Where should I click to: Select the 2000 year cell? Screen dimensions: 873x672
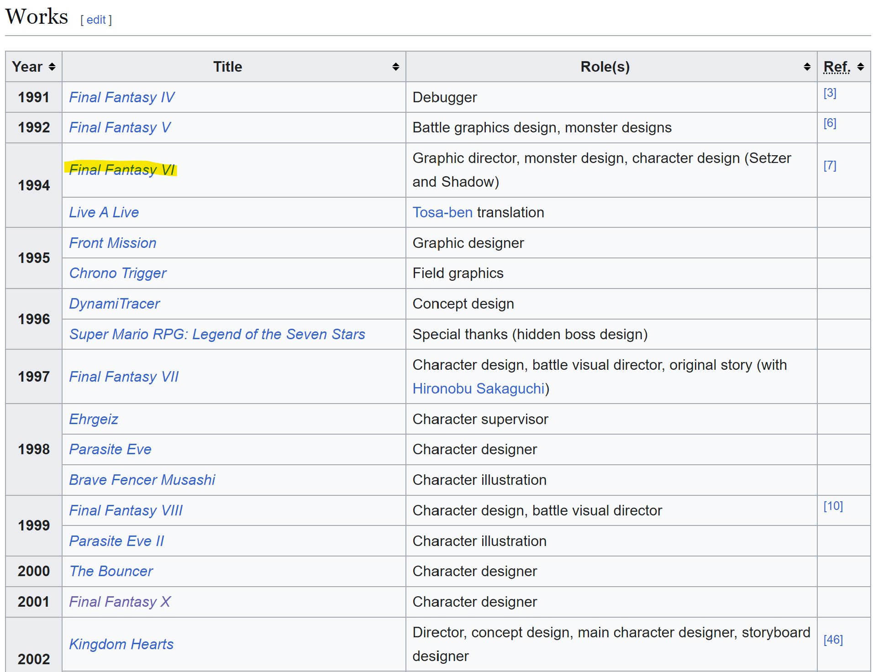point(34,571)
